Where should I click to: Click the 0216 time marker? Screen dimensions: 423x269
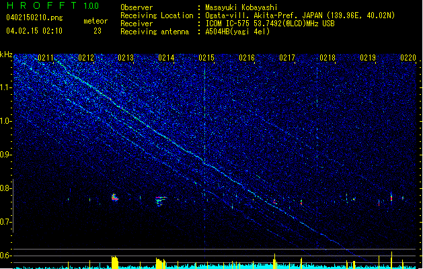pos(247,58)
